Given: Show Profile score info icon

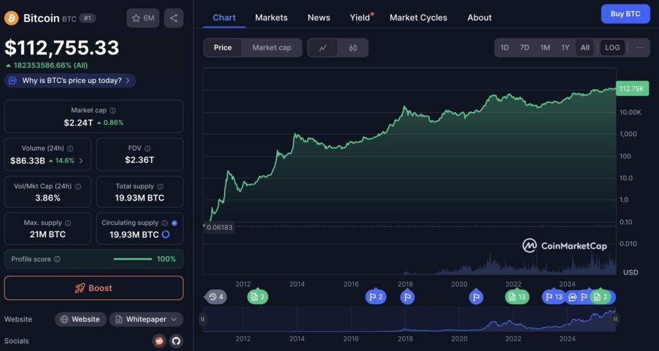Looking at the screenshot, I should pos(57,260).
